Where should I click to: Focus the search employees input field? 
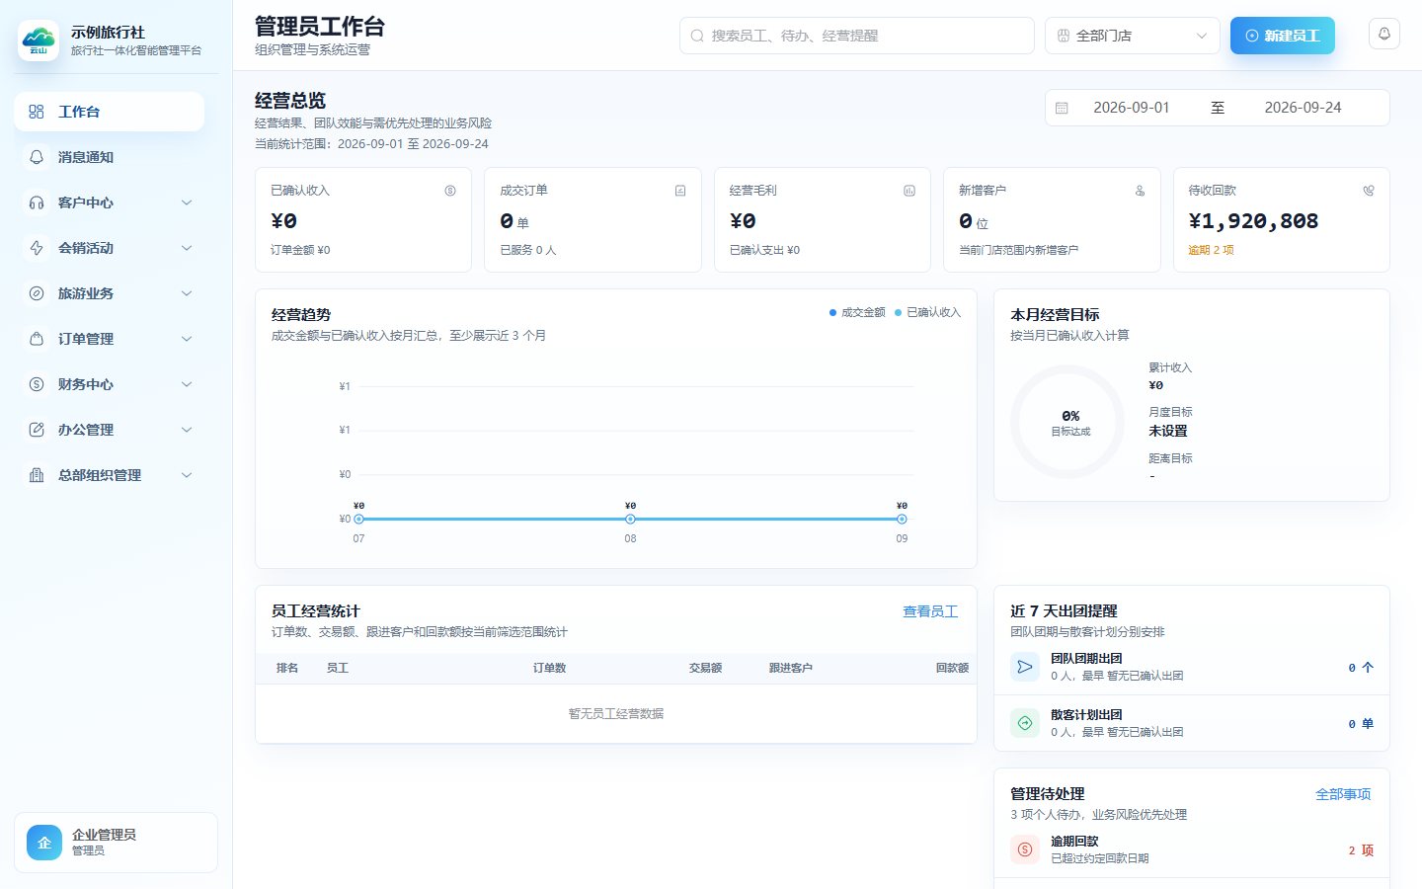856,36
